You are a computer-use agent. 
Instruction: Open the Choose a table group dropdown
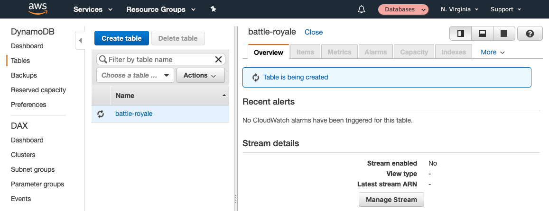pyautogui.click(x=135, y=75)
